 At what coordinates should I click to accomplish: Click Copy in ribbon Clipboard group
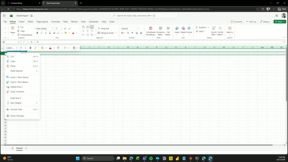[x=21, y=31]
